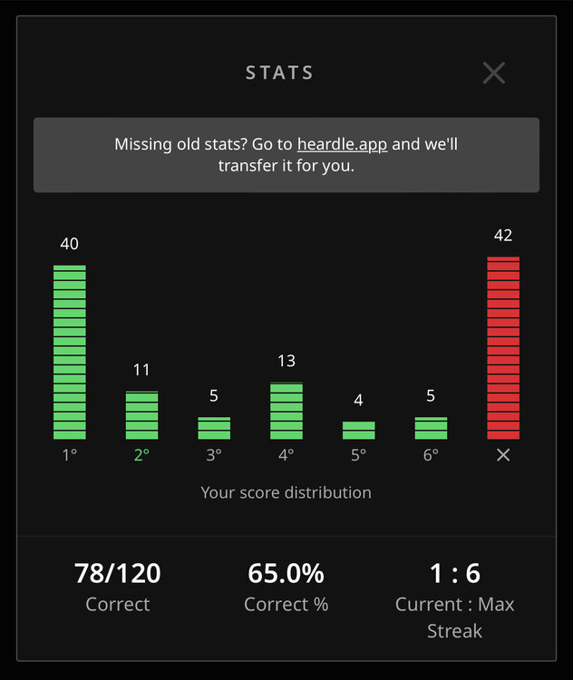
Task: Click the 1 : 6 streak value
Action: (454, 573)
